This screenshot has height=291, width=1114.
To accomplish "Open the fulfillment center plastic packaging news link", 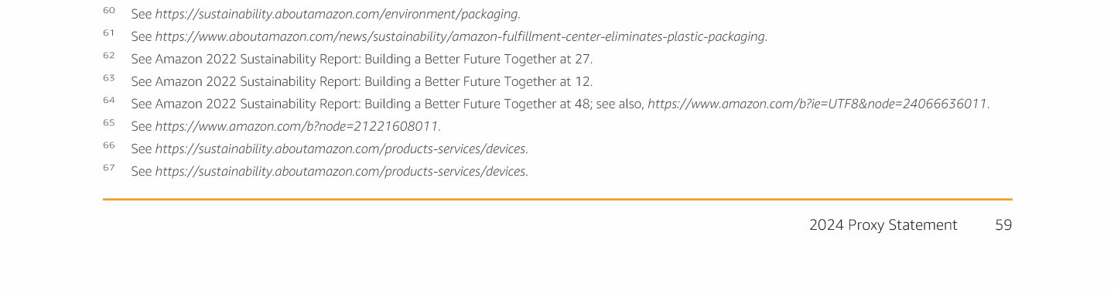I will [x=461, y=36].
